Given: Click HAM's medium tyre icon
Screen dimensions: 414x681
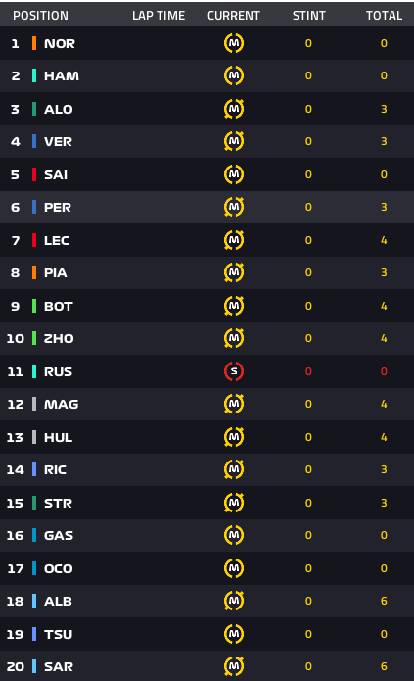Looking at the screenshot, I should point(234,75).
